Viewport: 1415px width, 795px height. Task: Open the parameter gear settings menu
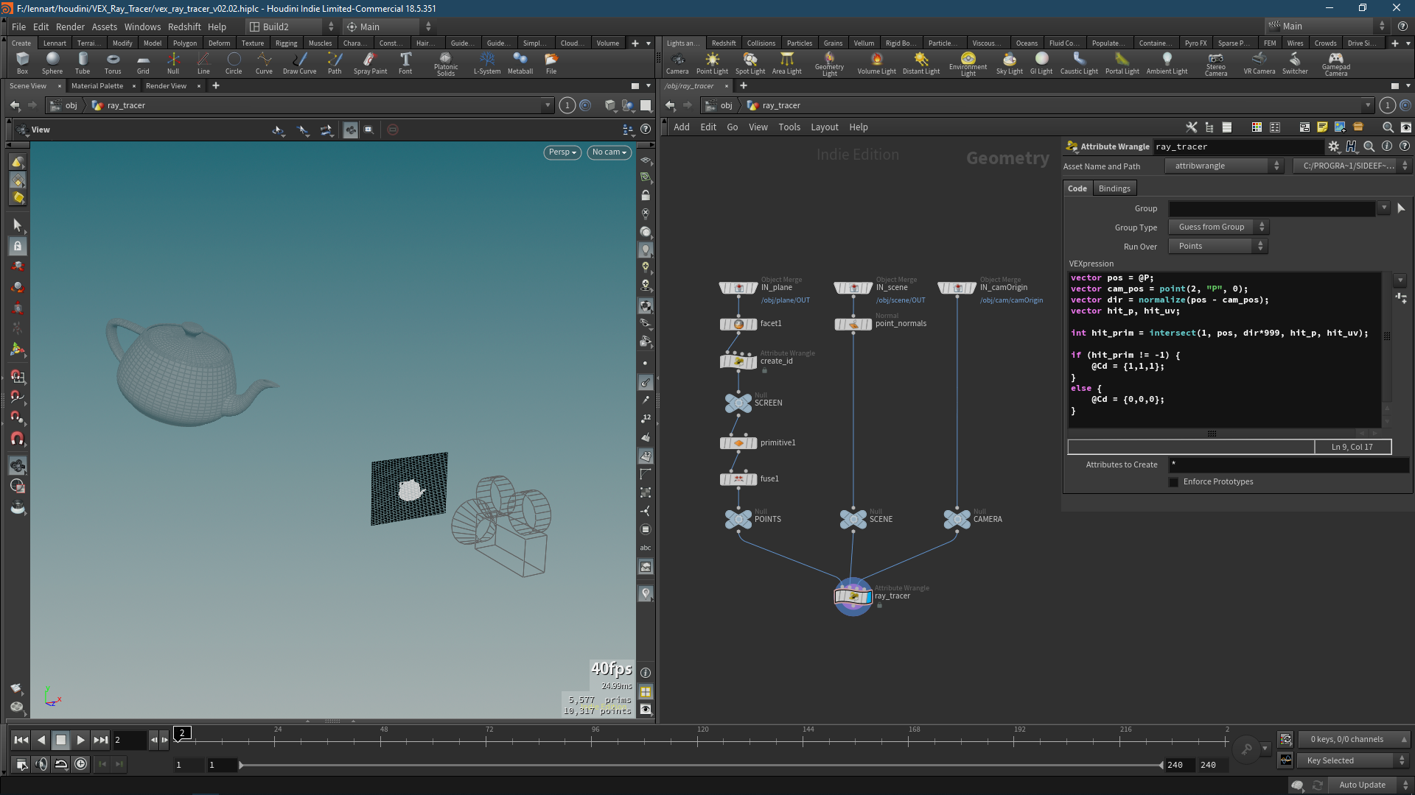point(1334,146)
